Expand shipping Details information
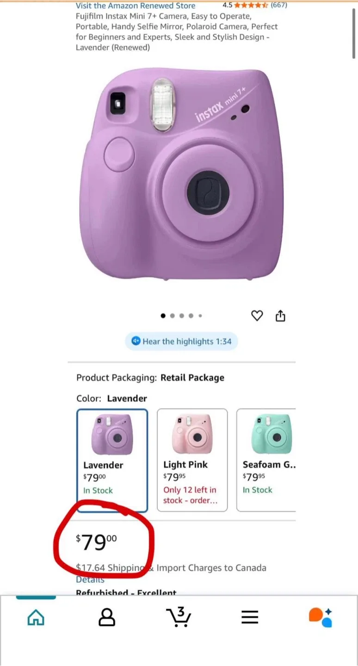 (90, 579)
